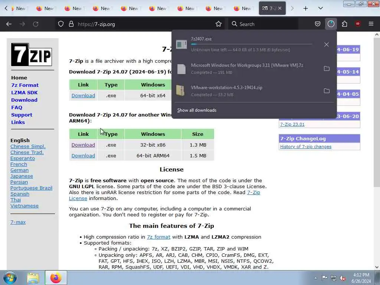Viewport: 380px width, 285px height.
Task: Download the 64-bit x64 .exe
Action: [x=83, y=95]
